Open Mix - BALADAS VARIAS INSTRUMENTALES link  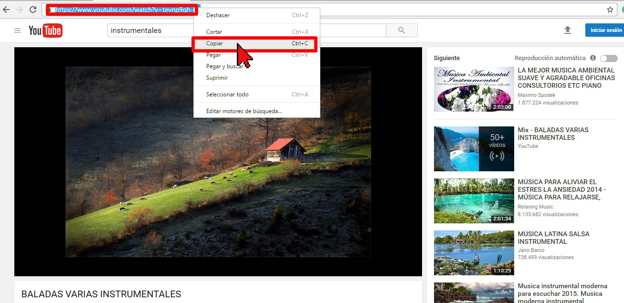click(553, 134)
